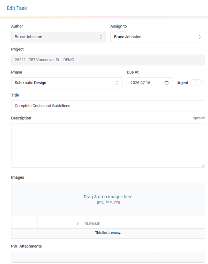208x264 pixels.
Task: Click the Description resize handle corner
Action: (204, 166)
